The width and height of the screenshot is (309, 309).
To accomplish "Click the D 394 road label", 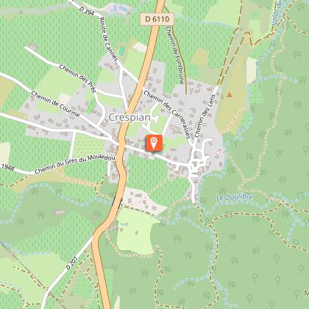I will pos(87,11).
